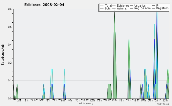
Task: Select the 20 h tick label
Action: click(x=150, y=100)
